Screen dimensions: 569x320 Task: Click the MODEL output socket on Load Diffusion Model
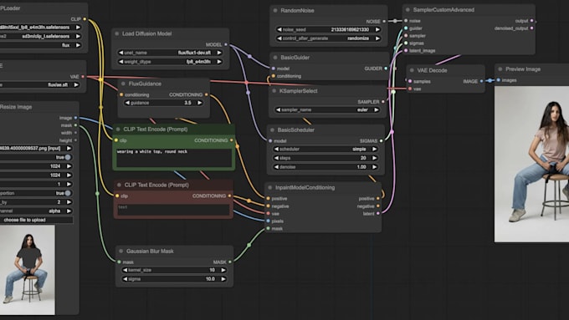(x=226, y=44)
